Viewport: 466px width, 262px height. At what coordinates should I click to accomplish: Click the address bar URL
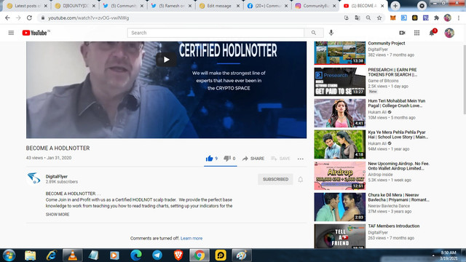tap(89, 17)
